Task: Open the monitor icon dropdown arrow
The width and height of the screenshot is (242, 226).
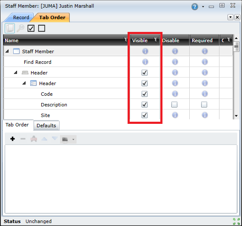Action: (73, 139)
